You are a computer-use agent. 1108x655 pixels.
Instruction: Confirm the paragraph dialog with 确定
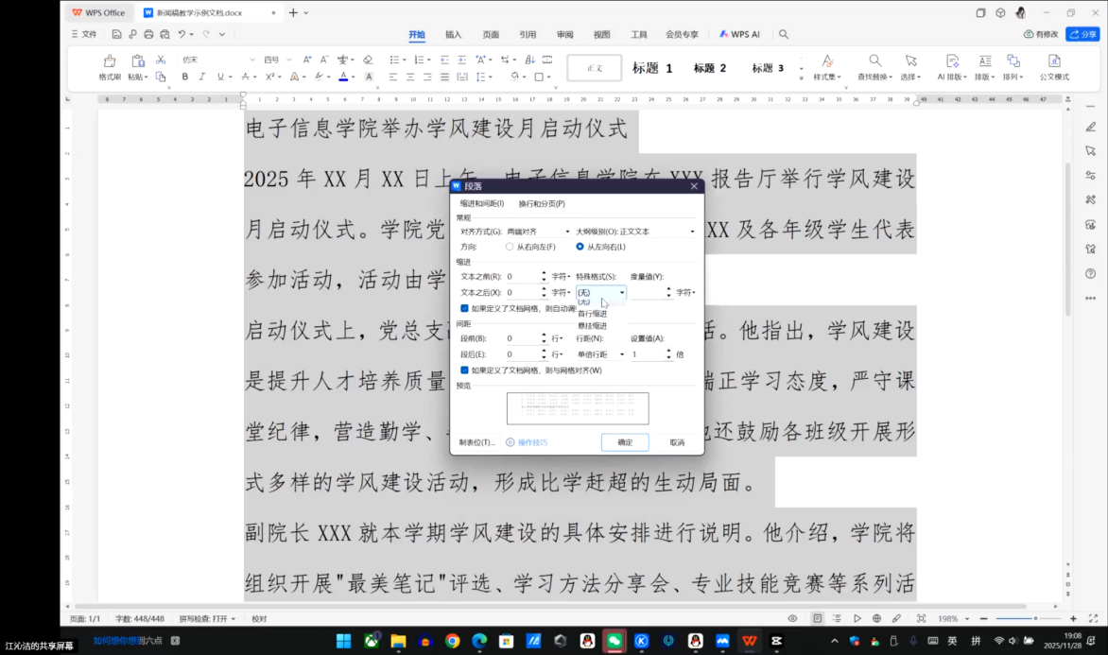click(x=625, y=442)
